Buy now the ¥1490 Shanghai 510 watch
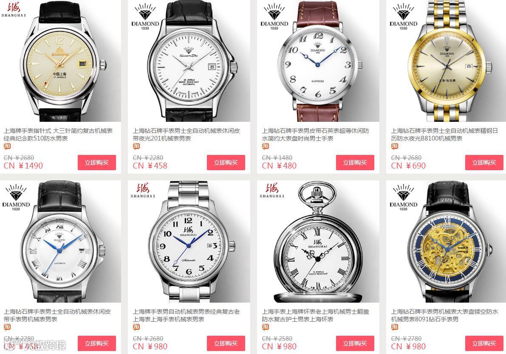506x354 pixels. point(97,163)
